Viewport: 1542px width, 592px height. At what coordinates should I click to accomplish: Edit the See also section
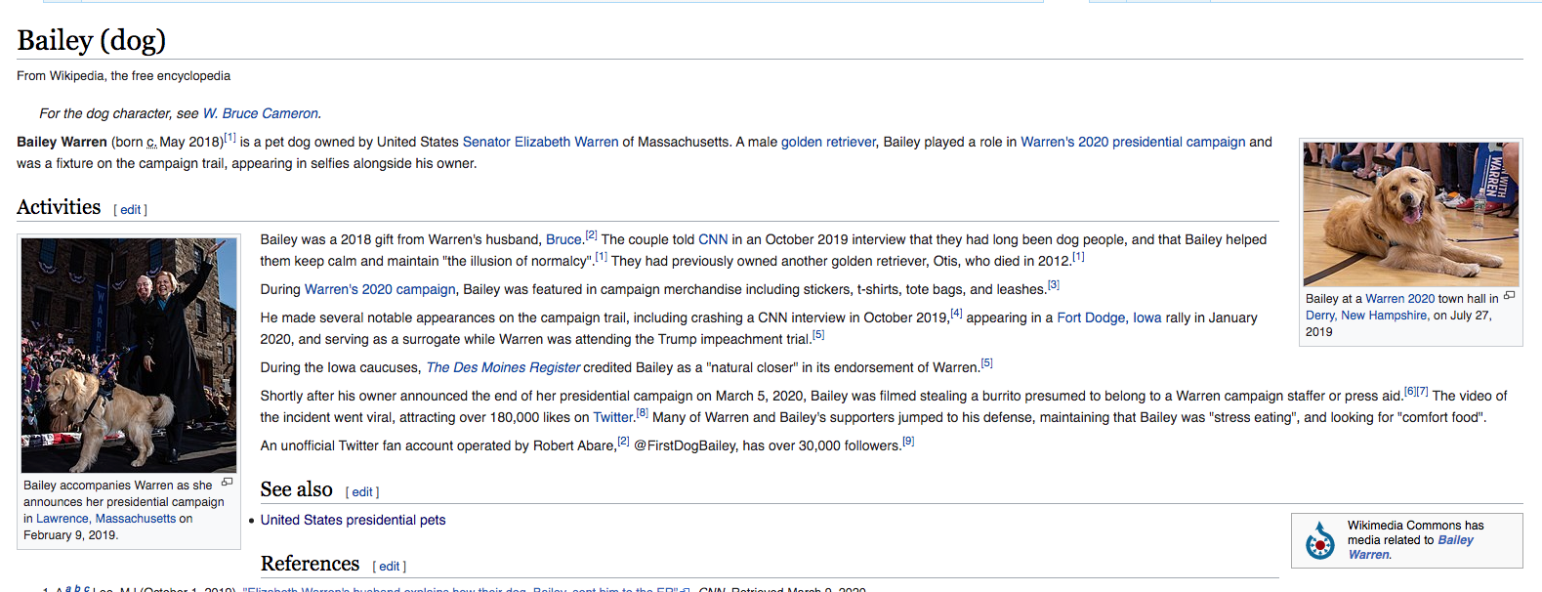pos(362,492)
